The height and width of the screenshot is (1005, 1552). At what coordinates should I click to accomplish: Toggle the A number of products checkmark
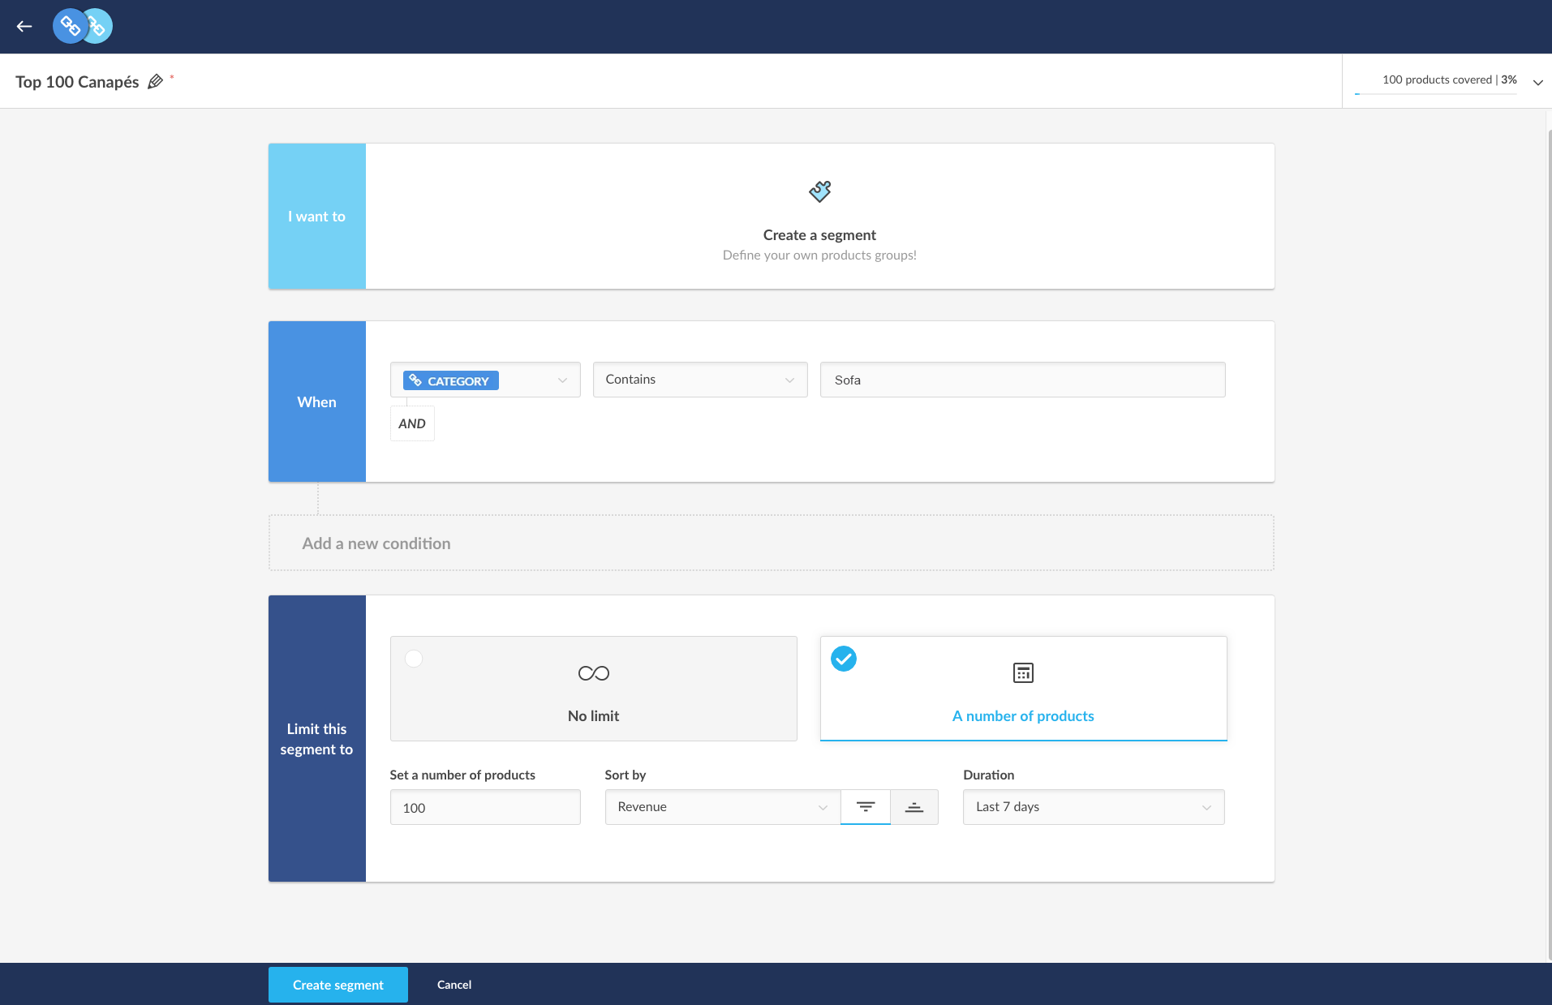(844, 659)
